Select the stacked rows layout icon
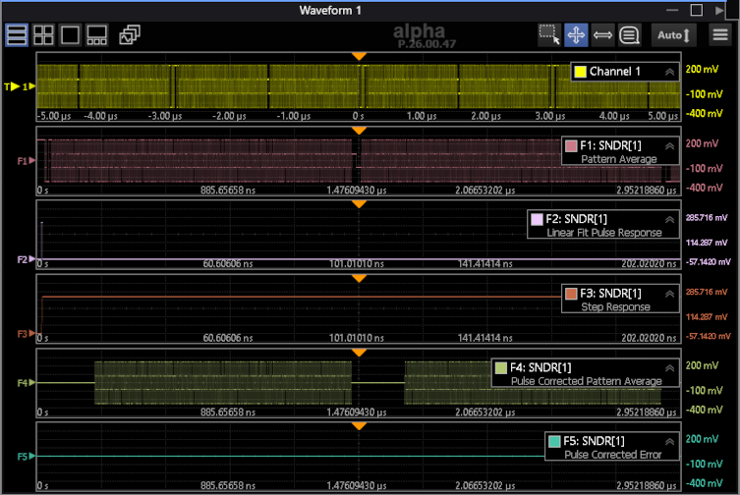This screenshot has width=740, height=495. pos(17,35)
